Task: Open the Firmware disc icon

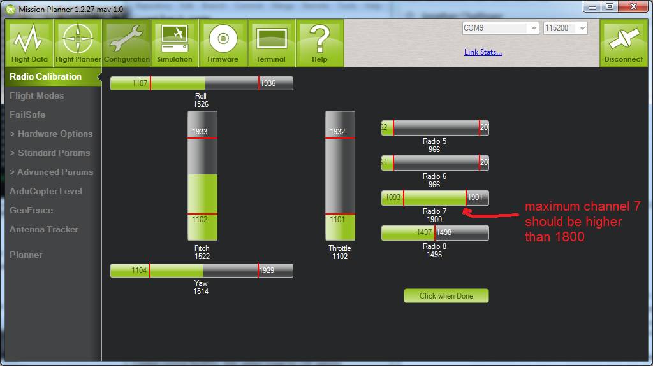Action: (223, 43)
